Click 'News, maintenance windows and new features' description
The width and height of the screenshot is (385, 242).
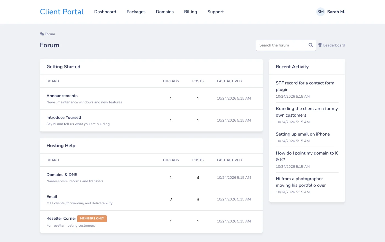(x=84, y=102)
